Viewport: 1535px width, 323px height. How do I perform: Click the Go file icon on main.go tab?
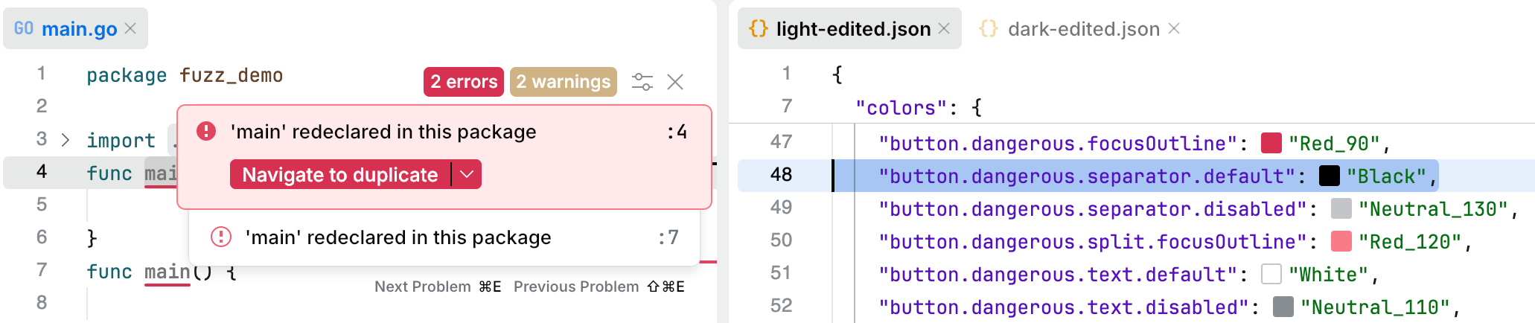tap(24, 28)
